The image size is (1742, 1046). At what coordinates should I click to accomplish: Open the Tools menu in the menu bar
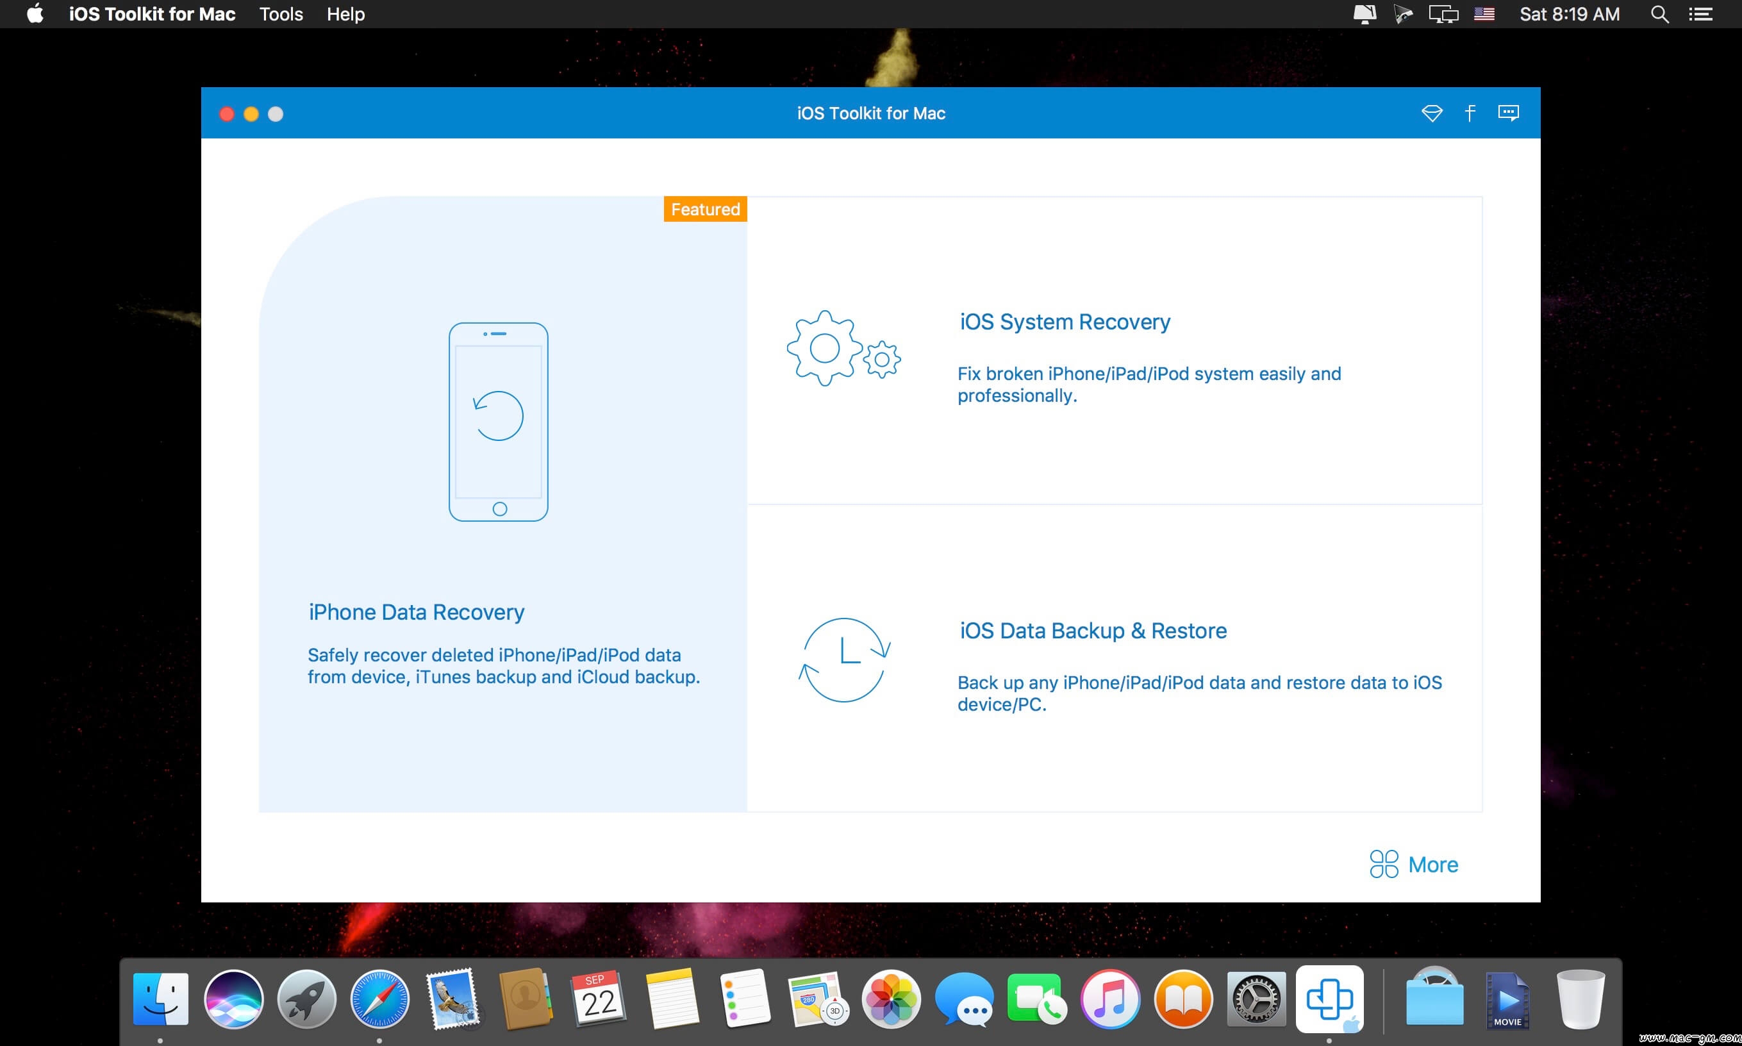click(281, 14)
